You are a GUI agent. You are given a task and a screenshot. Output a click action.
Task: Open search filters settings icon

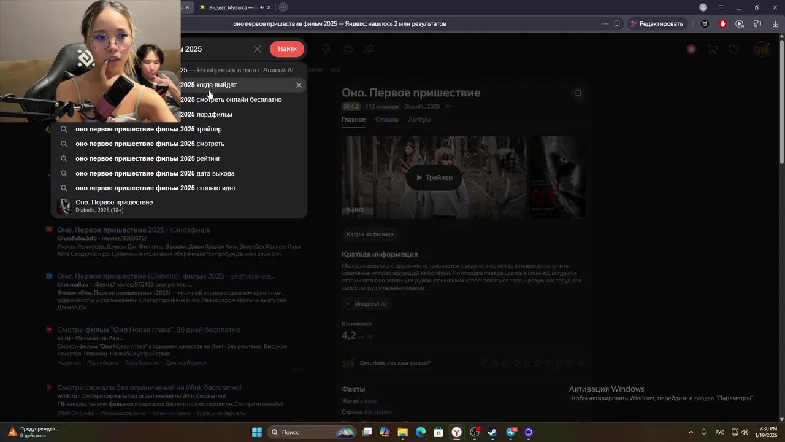click(369, 49)
